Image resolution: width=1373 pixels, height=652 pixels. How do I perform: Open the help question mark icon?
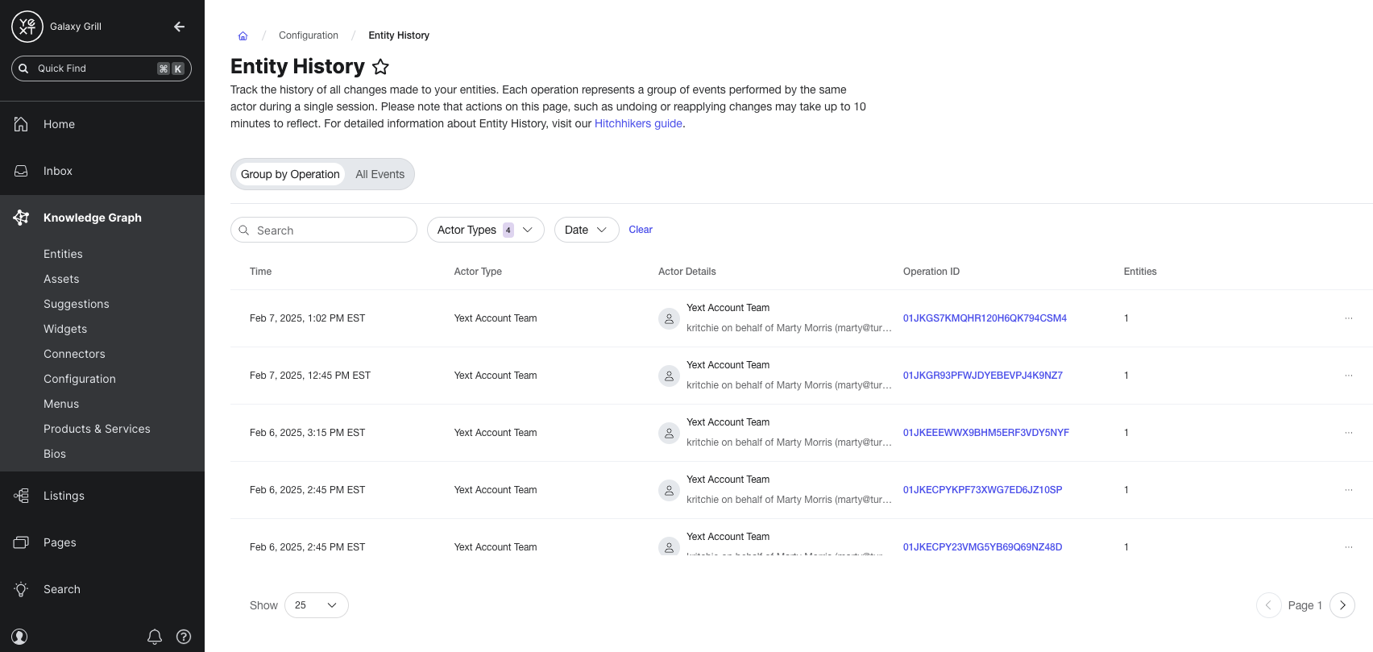(184, 637)
